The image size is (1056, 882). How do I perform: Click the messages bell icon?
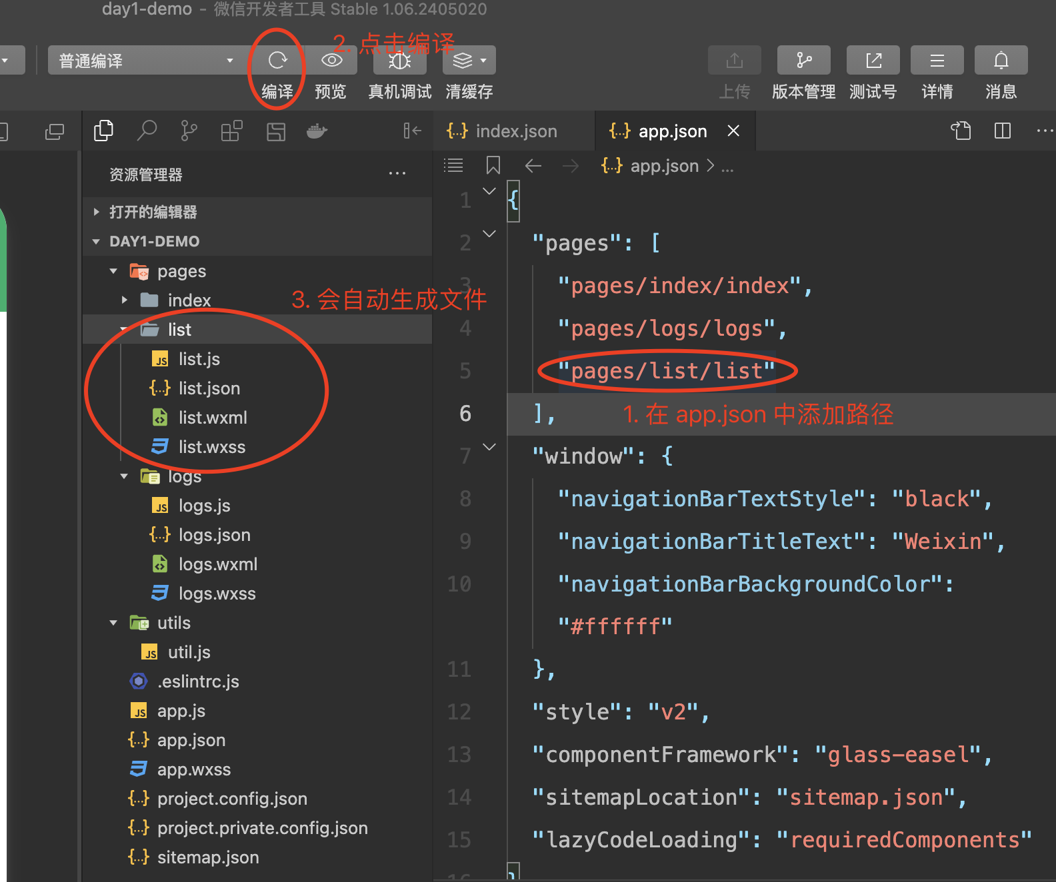click(x=1001, y=61)
